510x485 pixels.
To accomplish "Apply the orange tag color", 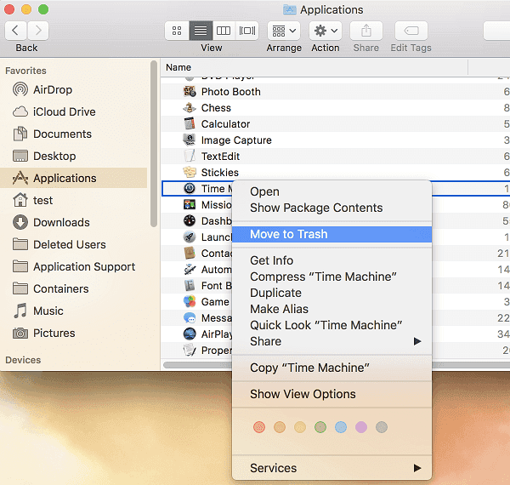I will click(280, 427).
